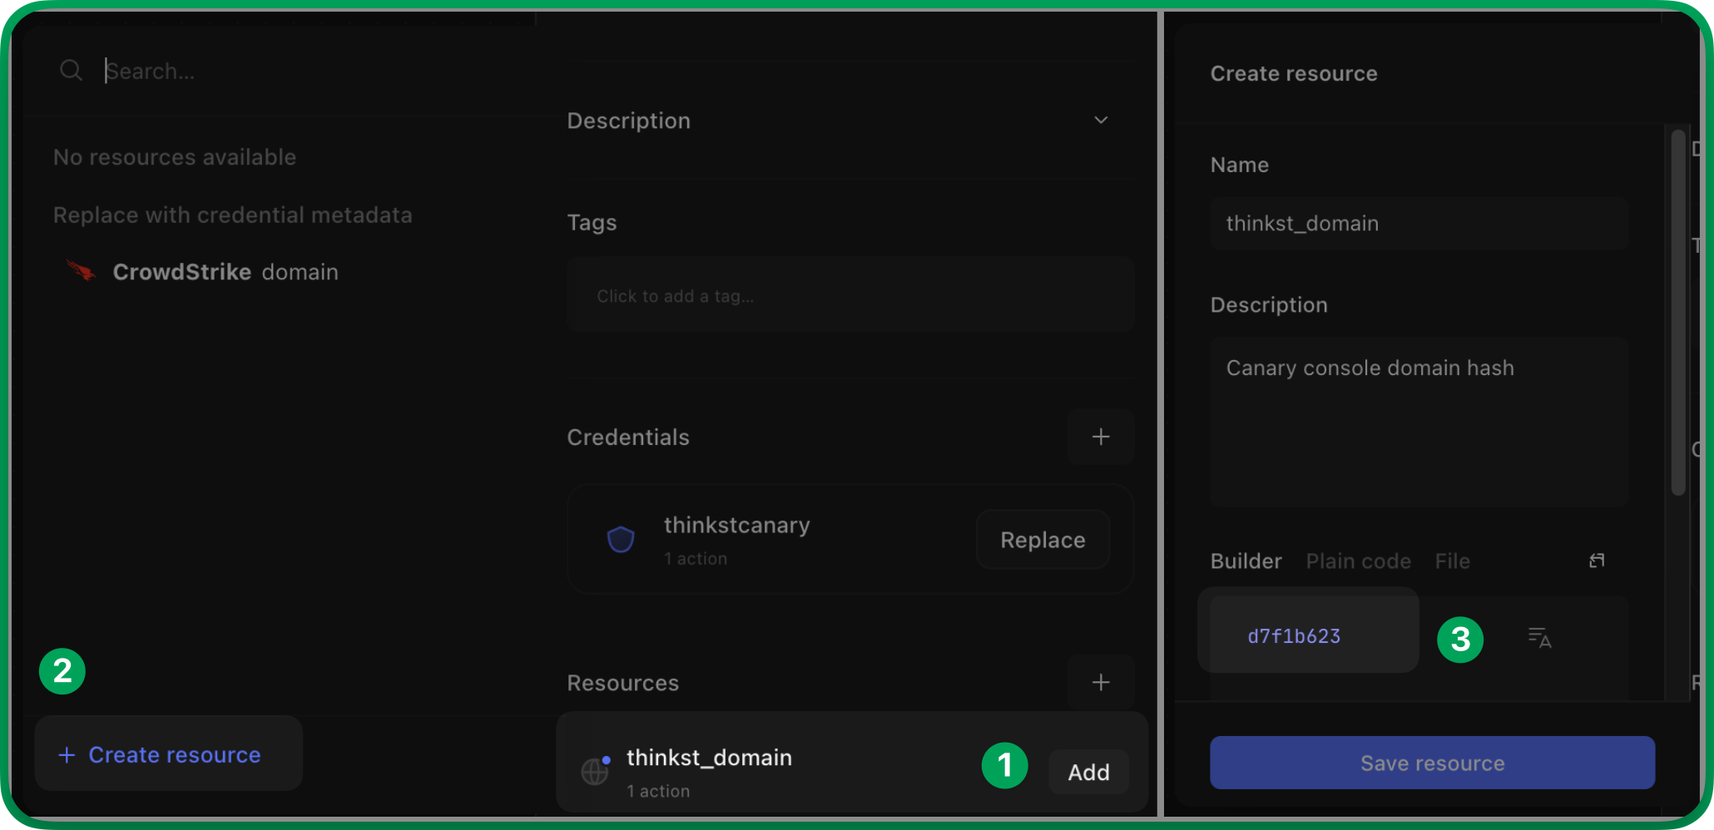The height and width of the screenshot is (830, 1714).
Task: Click the thinkst_domain globe icon
Action: [x=595, y=771]
